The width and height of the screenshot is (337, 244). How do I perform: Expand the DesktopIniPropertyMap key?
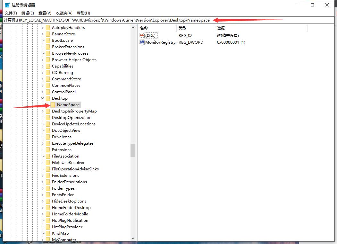click(x=42, y=112)
